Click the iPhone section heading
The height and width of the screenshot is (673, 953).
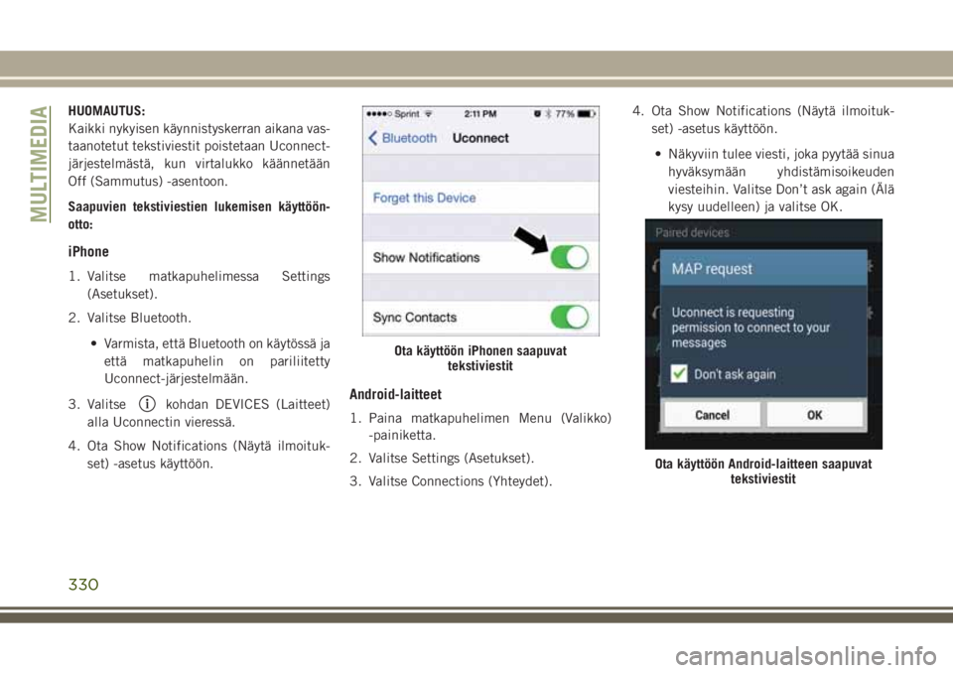tap(88, 252)
